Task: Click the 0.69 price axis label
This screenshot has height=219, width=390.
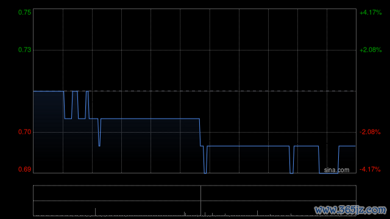Action: (x=24, y=169)
